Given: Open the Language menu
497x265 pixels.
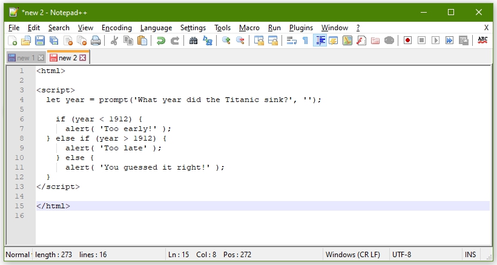Looking at the screenshot, I should click(x=156, y=28).
